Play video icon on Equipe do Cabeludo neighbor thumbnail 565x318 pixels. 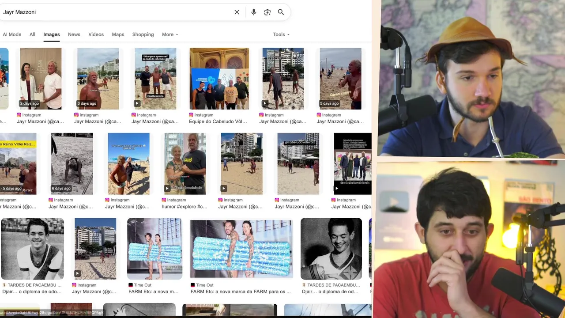(265, 103)
